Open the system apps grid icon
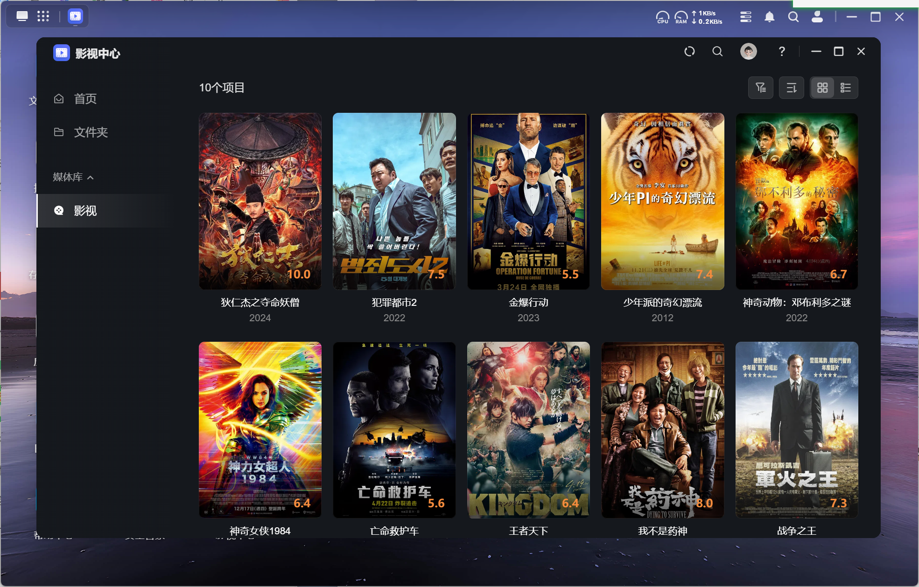The image size is (919, 587). (x=43, y=17)
